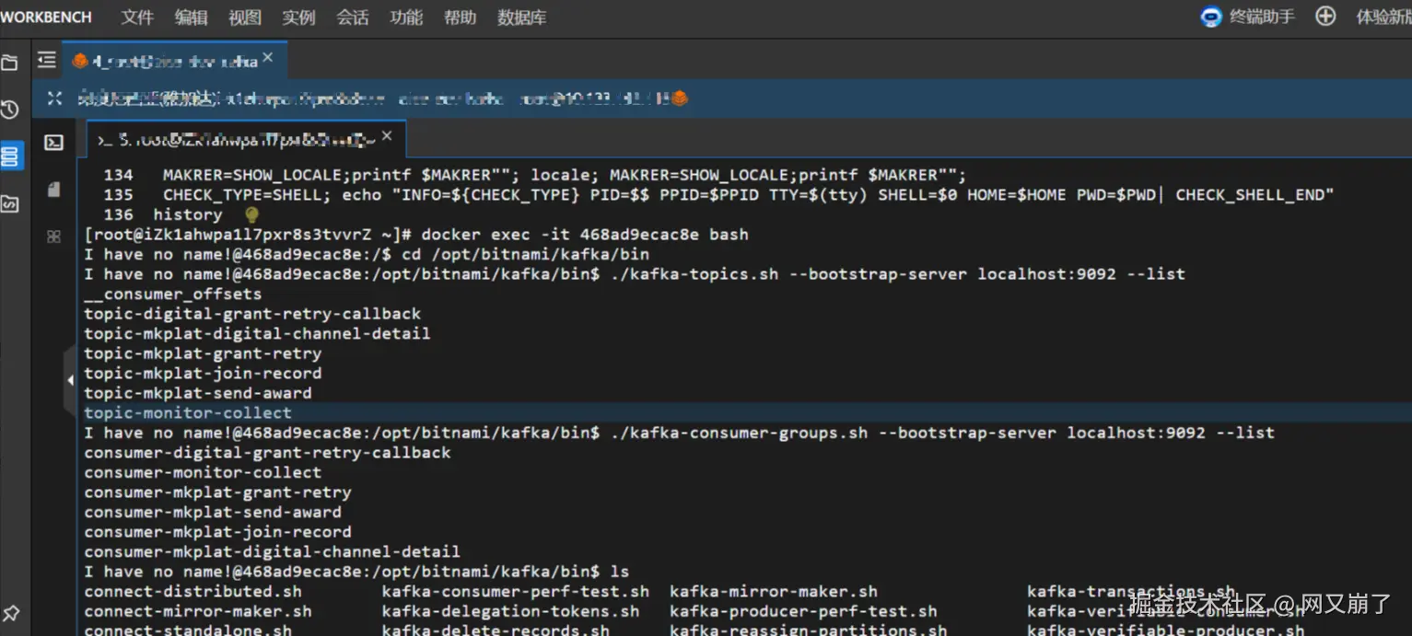Click the pin icon at sidebar bottom

coord(11,613)
